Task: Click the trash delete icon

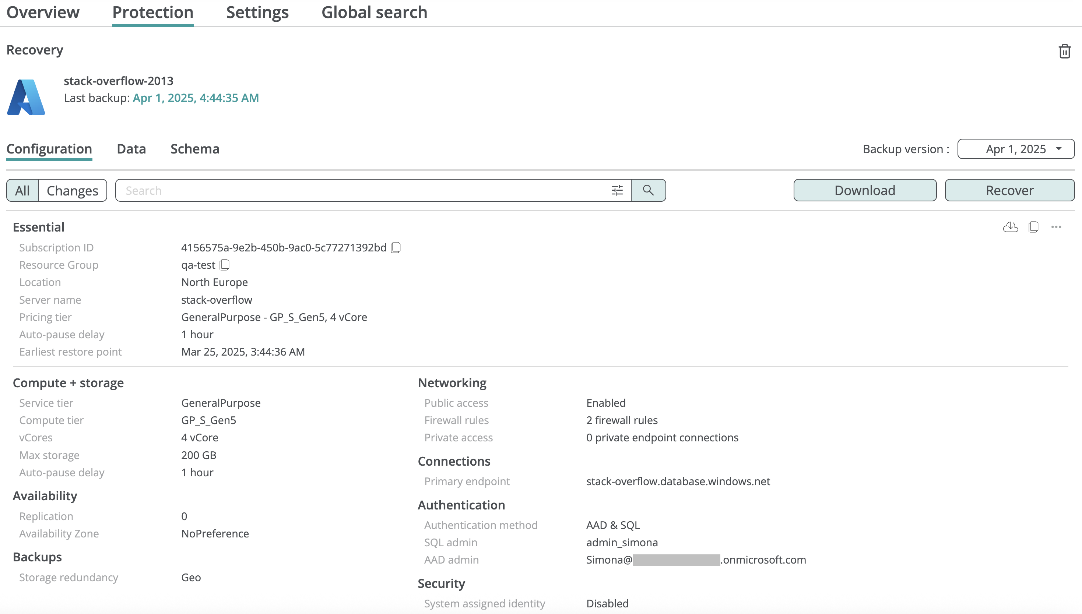Action: pyautogui.click(x=1064, y=51)
